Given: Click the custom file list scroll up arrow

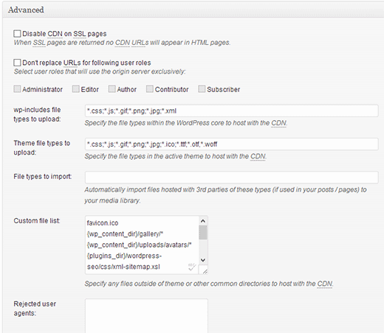Looking at the screenshot, I should coord(203,221).
